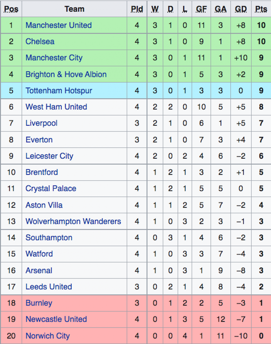Viewport: 271px width, 344px height.
Task: Select the Tottenham Hotspur link
Action: (x=59, y=90)
